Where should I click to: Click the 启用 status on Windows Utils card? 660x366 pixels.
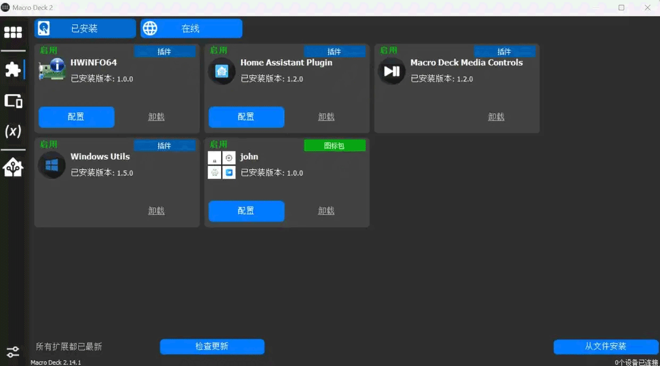[49, 144]
